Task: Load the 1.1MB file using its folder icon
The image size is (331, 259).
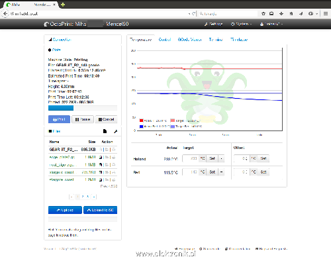Action: [x=107, y=165]
